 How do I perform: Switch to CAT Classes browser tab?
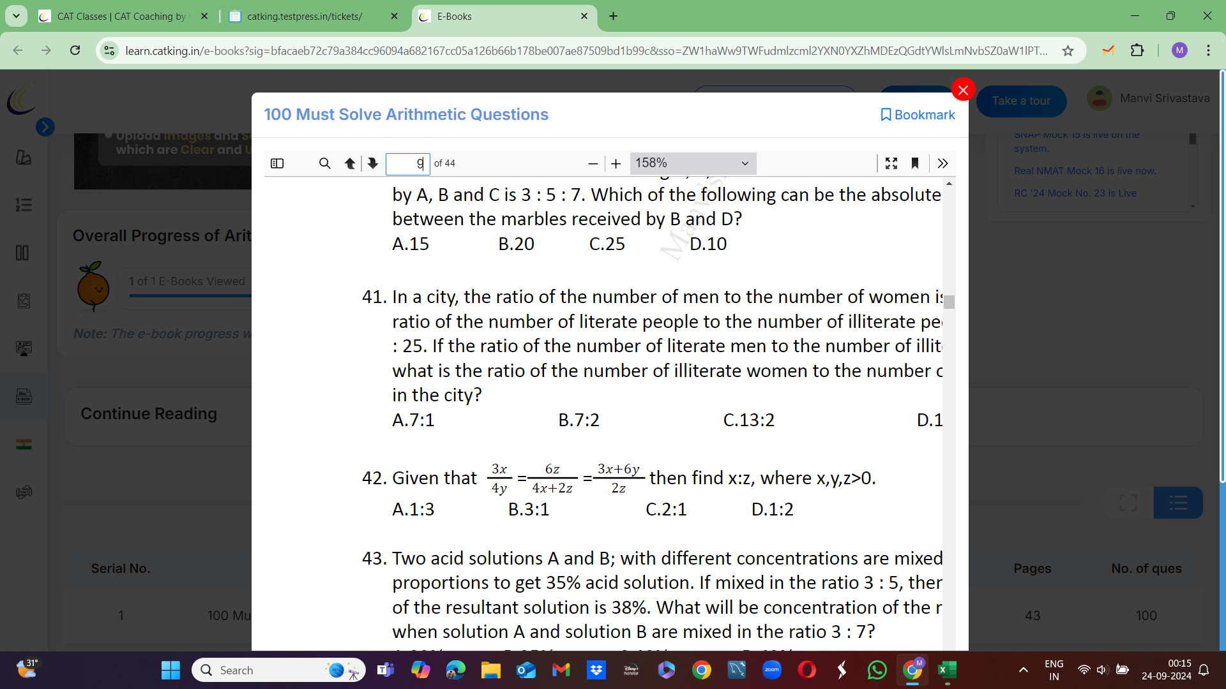click(x=121, y=17)
